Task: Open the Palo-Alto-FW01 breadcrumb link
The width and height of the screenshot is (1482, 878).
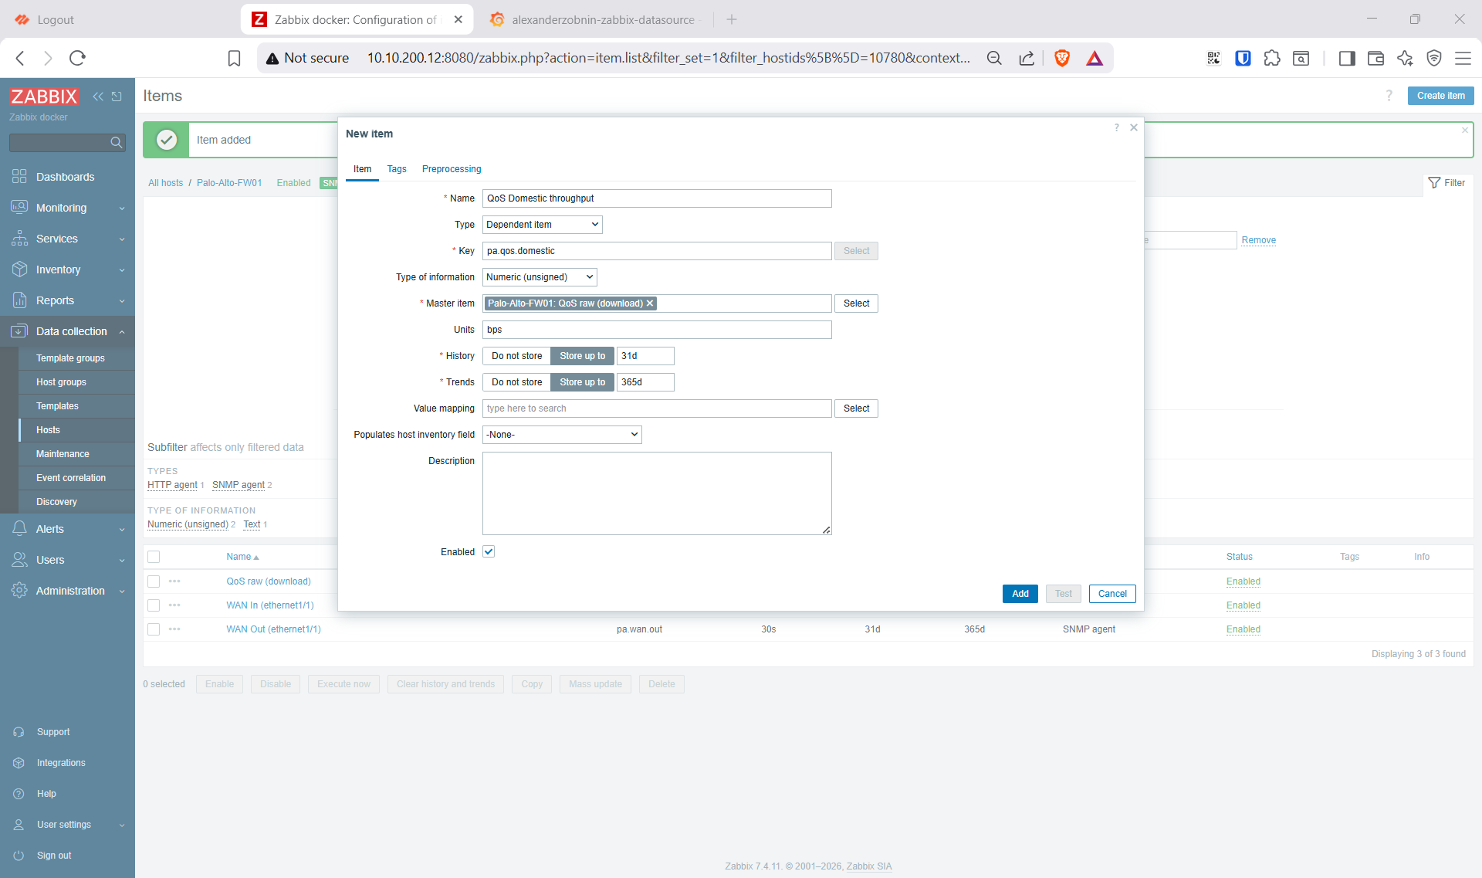Action: click(x=229, y=183)
